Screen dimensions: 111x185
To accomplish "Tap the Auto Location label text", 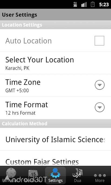I will [x=29, y=41].
